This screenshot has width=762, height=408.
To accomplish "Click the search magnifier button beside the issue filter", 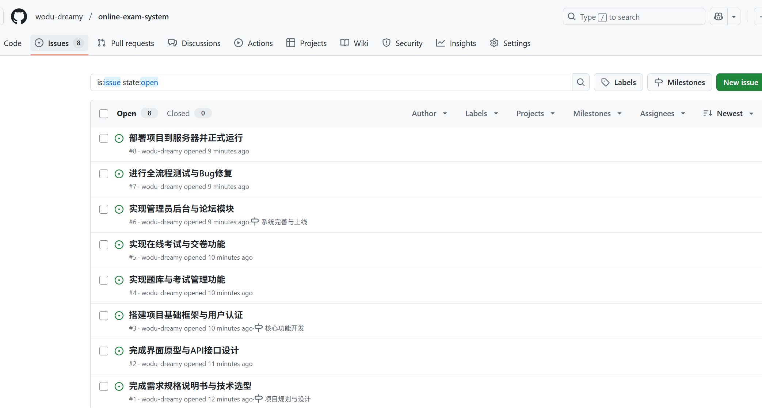I will pos(580,83).
